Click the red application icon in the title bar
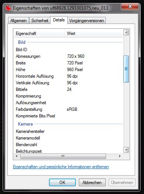Viewport: 144px width, 194px height. pos(8,8)
